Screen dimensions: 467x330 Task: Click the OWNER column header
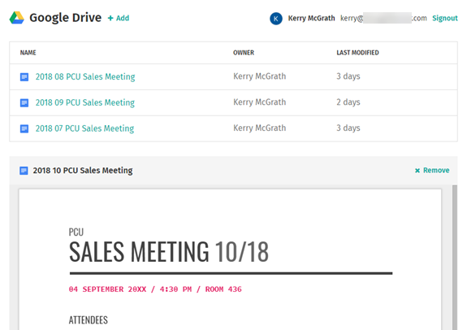click(244, 53)
